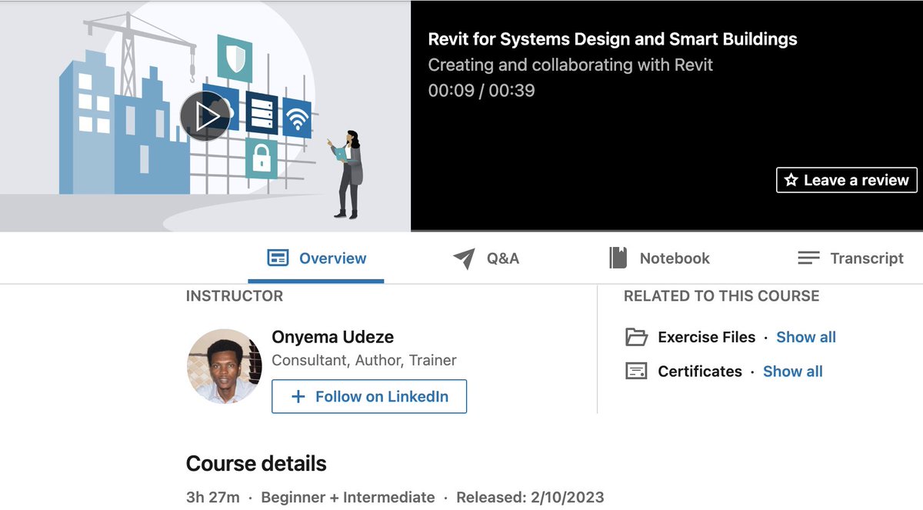The width and height of the screenshot is (923, 510).
Task: Click the video title Creating and collaborating with Revit
Action: point(570,65)
